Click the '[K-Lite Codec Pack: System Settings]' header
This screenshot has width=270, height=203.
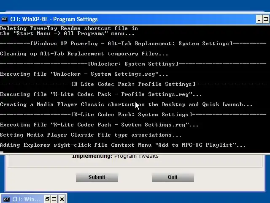[x=133, y=115]
